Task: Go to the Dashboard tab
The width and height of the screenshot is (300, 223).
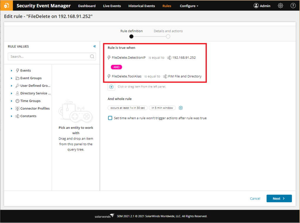Action: point(87,6)
